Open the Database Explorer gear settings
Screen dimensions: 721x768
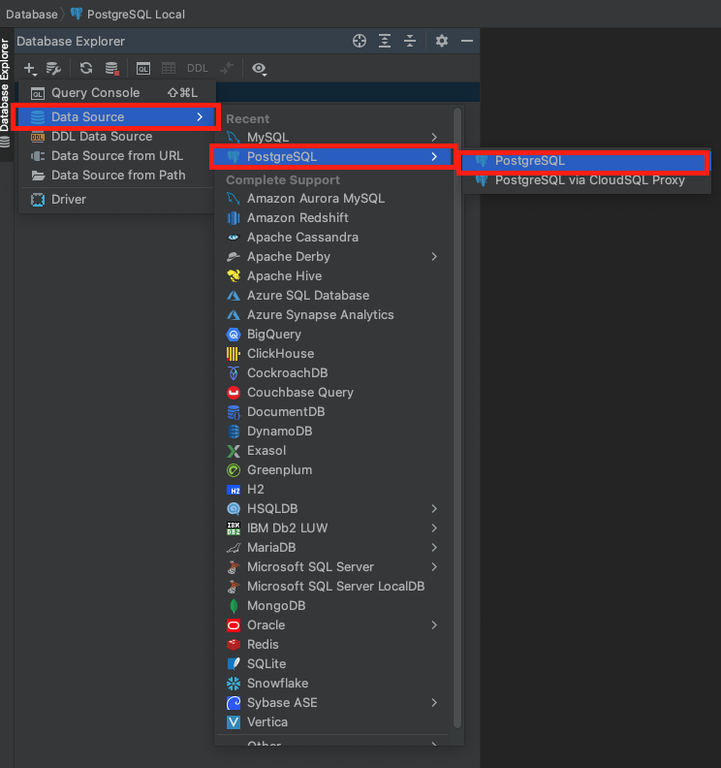pyautogui.click(x=442, y=41)
